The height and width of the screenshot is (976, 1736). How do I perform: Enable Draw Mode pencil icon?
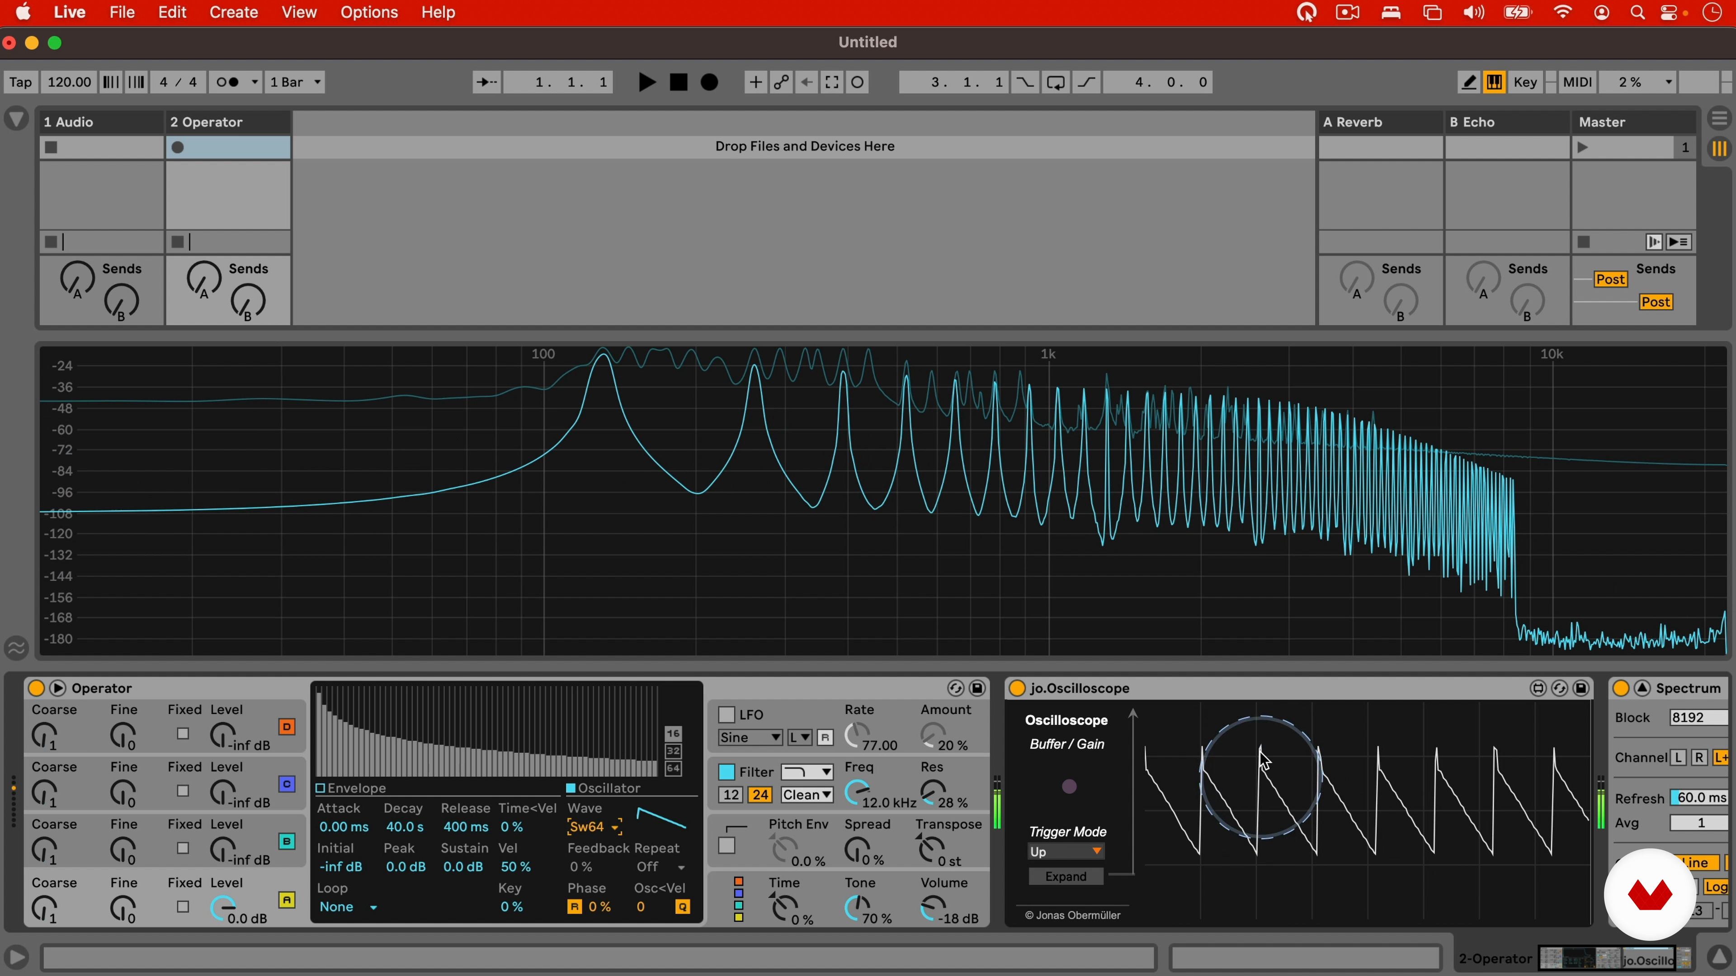coord(1468,82)
